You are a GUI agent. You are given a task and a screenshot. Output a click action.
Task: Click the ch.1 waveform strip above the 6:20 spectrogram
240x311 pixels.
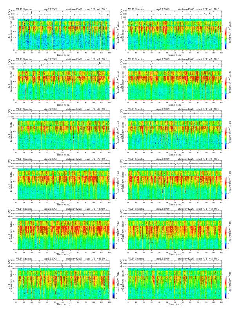coord(63,14)
